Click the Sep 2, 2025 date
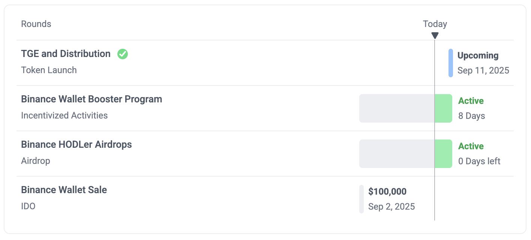The height and width of the screenshot is (240, 531). (391, 207)
